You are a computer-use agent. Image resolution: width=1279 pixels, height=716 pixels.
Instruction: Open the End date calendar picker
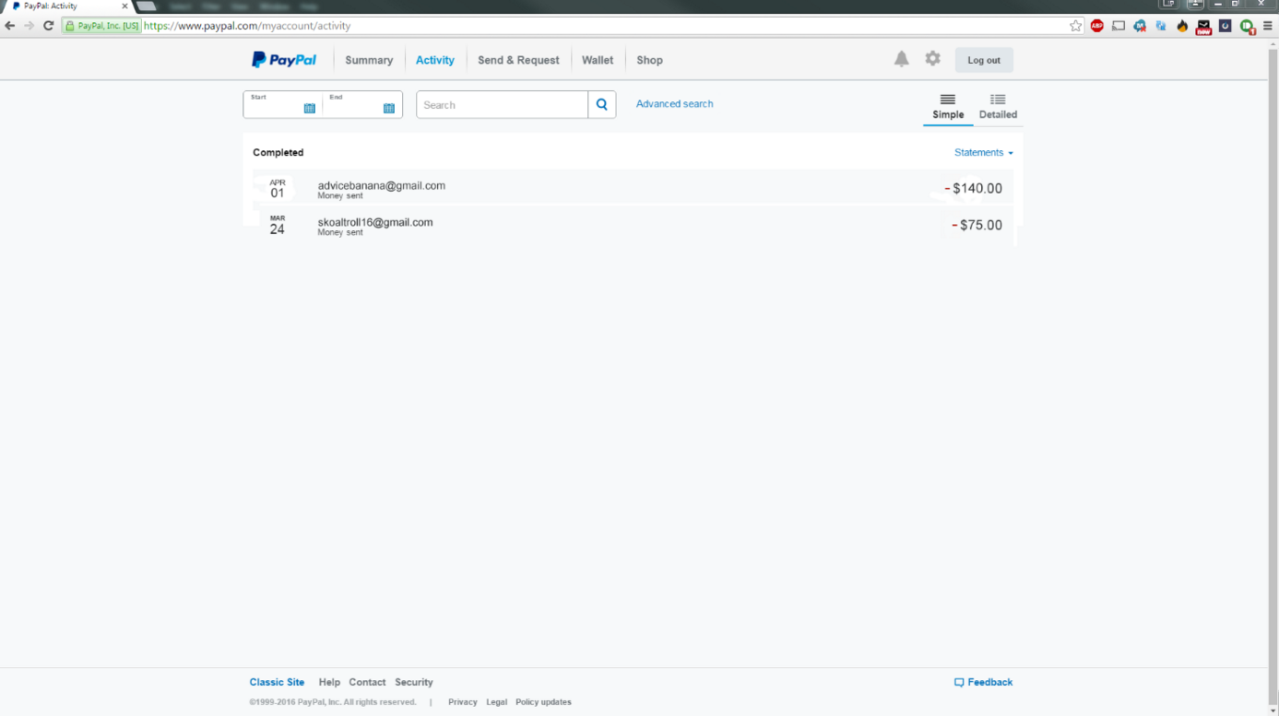tap(388, 108)
